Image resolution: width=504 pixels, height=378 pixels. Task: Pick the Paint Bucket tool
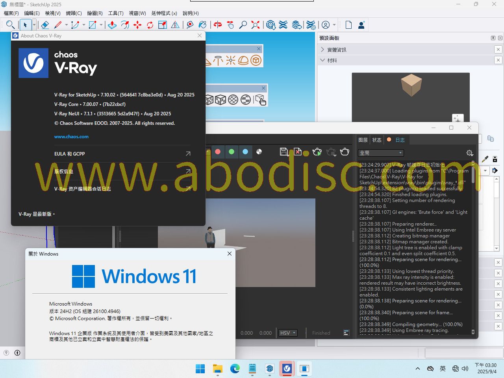(203, 25)
